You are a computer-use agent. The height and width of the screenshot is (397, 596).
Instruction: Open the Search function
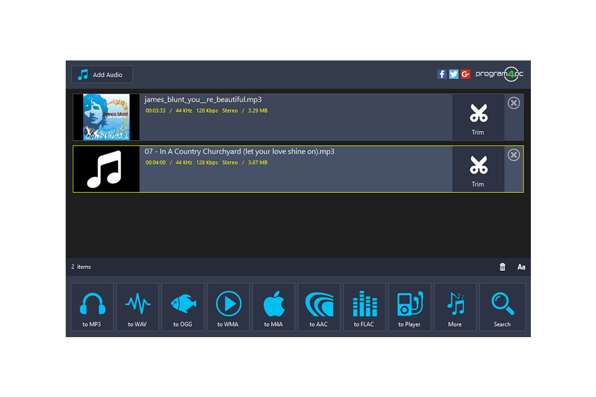pos(502,307)
